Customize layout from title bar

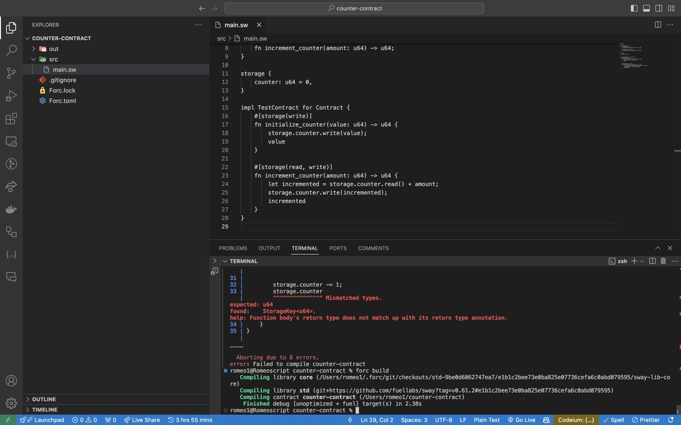[670, 8]
